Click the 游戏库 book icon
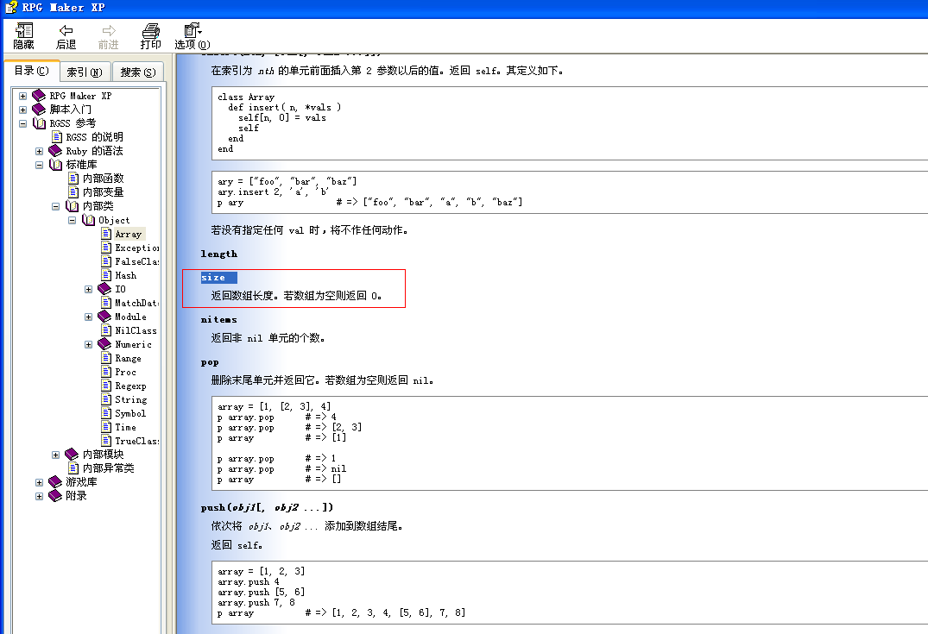Viewport: 928px width, 634px height. pos(55,482)
